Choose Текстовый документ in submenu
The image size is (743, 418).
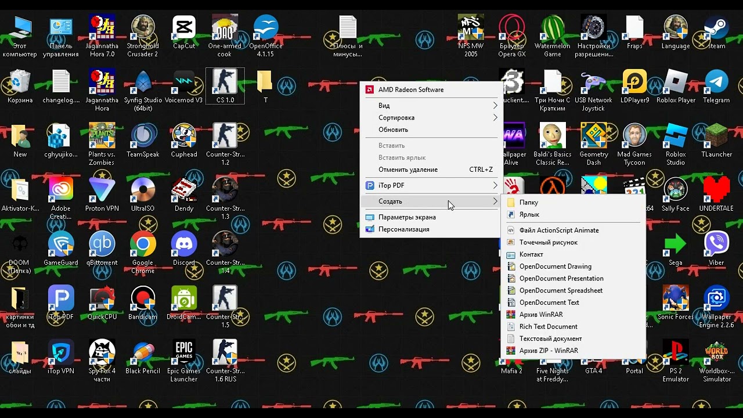573,338
